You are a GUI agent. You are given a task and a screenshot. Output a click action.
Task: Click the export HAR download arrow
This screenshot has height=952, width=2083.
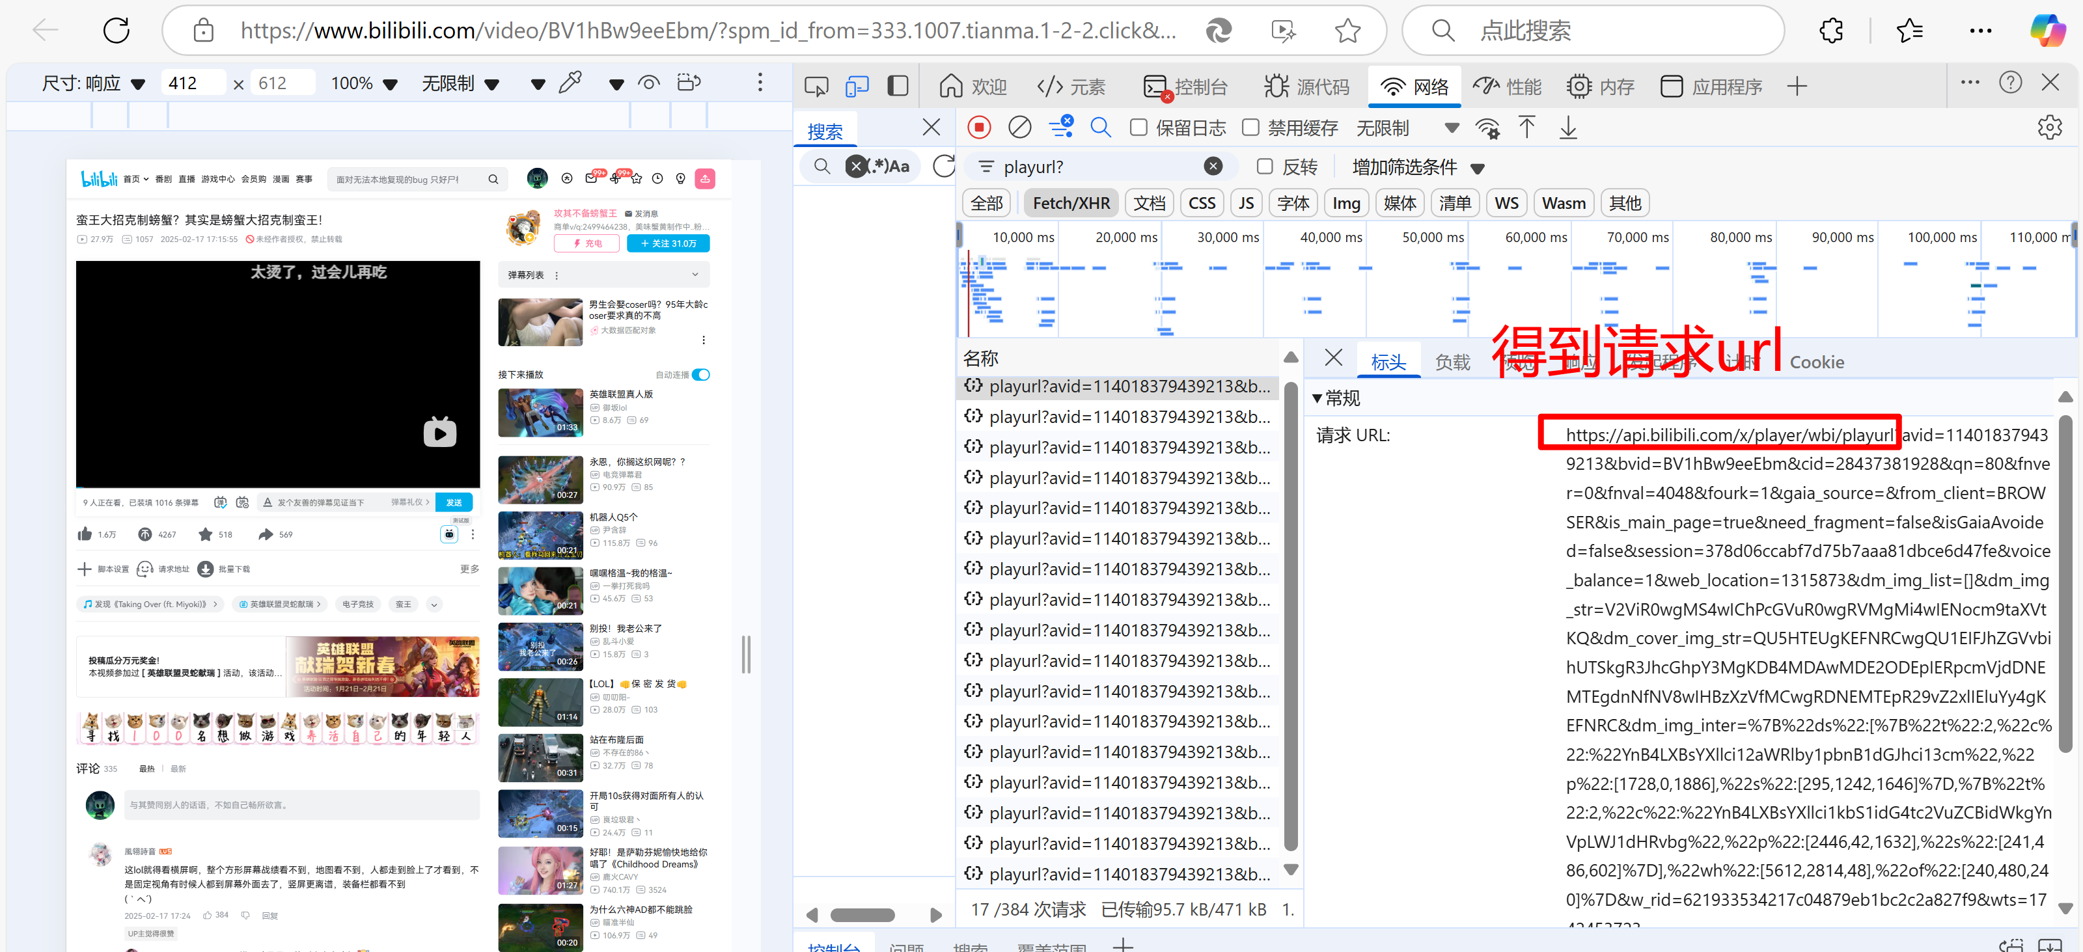tap(1568, 128)
